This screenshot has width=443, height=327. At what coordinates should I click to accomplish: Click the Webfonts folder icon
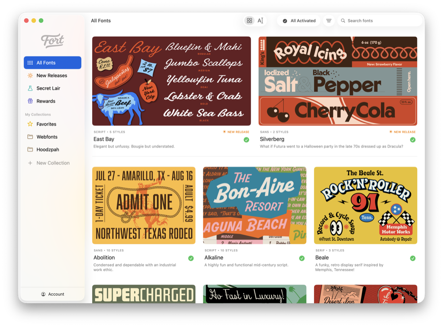tap(30, 137)
